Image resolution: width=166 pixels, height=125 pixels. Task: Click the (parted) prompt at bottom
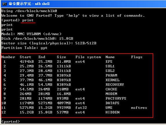click(10, 122)
